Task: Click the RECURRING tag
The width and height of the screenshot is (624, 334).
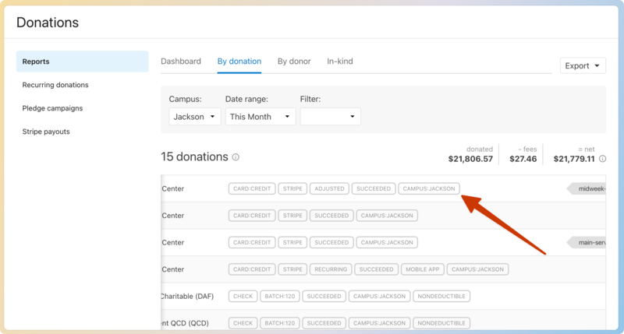Action: [x=329, y=269]
